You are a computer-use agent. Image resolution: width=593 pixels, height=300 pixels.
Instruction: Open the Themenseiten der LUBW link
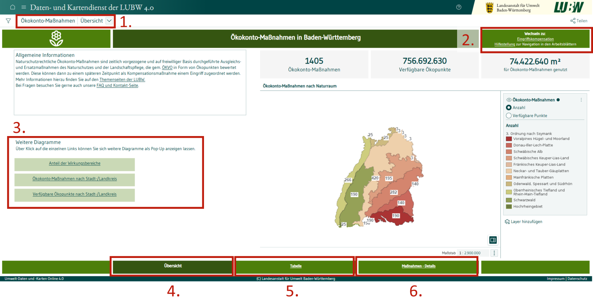click(x=122, y=80)
